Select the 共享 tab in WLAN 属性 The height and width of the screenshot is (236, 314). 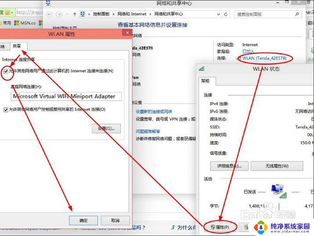click(17, 46)
